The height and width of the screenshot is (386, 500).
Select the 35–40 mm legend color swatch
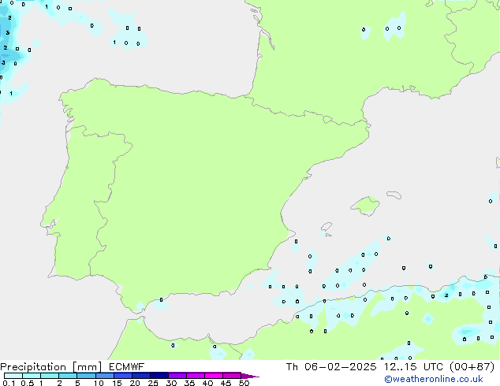pos(196,376)
